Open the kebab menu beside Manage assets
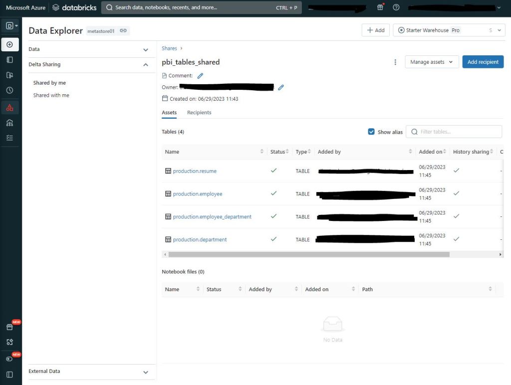The image size is (511, 385). [x=395, y=62]
